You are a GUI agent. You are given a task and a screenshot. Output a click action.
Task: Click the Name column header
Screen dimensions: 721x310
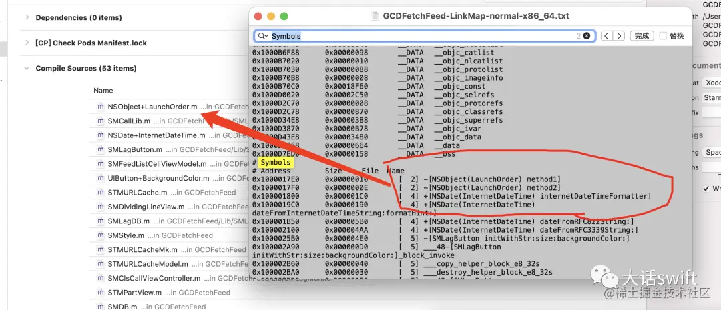coord(103,91)
